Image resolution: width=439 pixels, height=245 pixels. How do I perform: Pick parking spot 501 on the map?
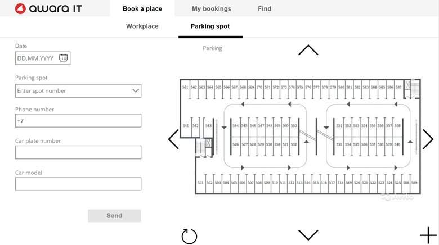pos(200,183)
